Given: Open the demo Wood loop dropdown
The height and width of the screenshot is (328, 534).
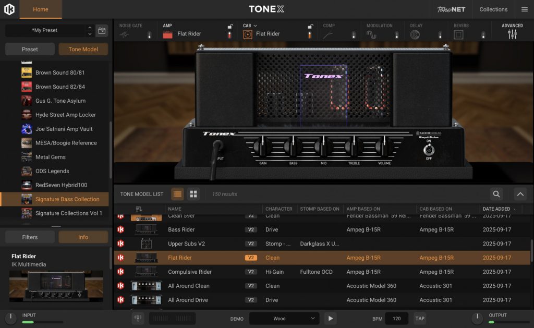Looking at the screenshot, I should pos(284,319).
